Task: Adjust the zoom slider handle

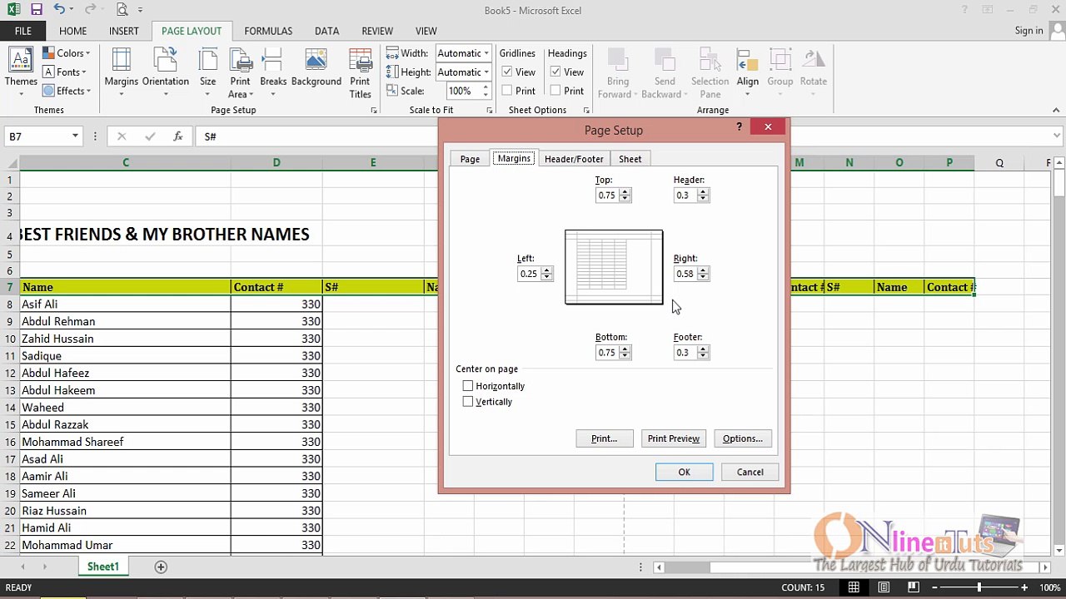Action: 979,587
